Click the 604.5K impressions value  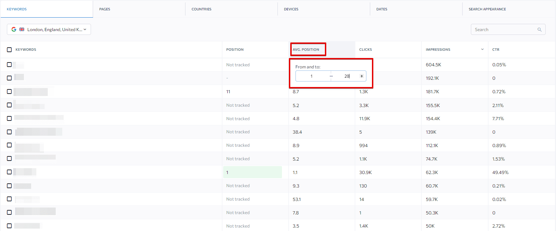tap(434, 65)
